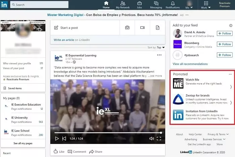Click View all recommendations
235x157 pixels.
pos(190,64)
